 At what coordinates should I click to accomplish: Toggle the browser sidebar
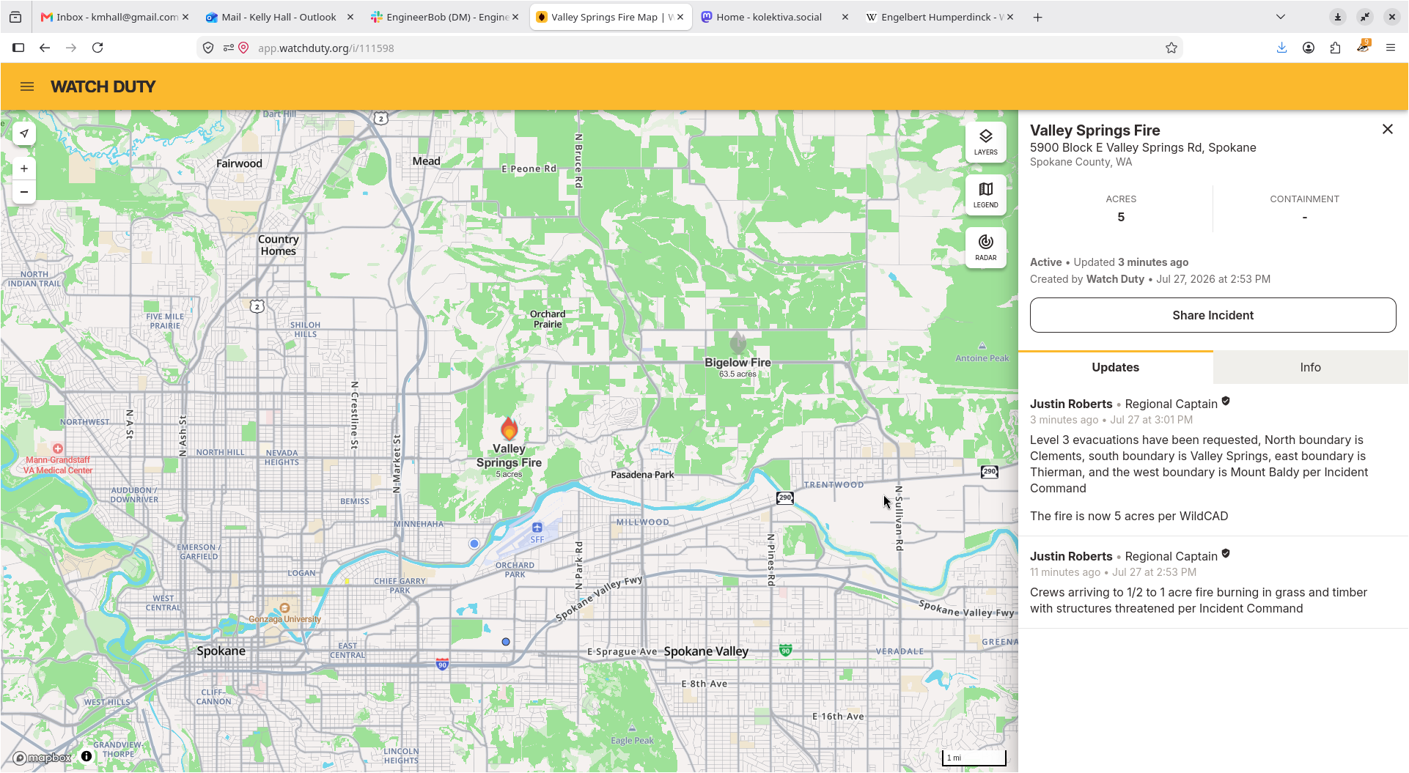coord(18,48)
